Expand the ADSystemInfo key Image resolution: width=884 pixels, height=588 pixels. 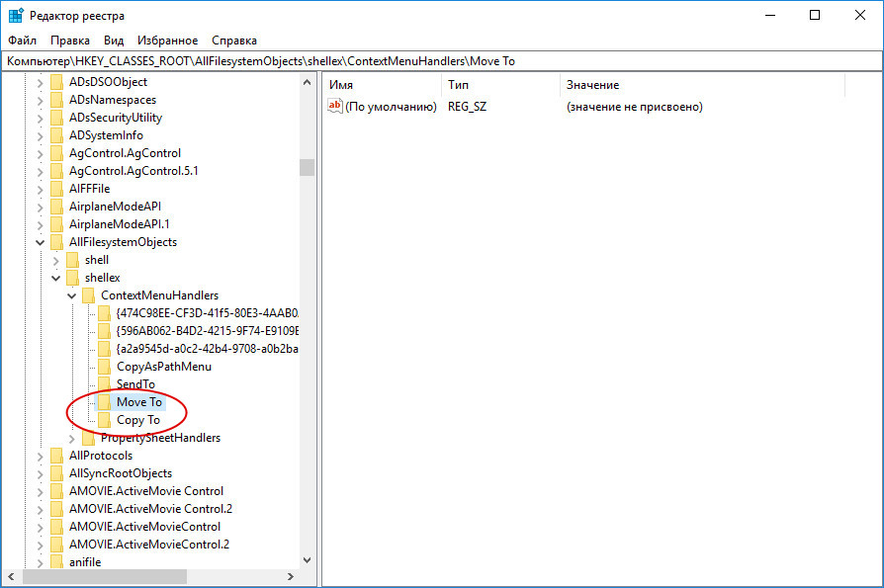click(x=40, y=135)
